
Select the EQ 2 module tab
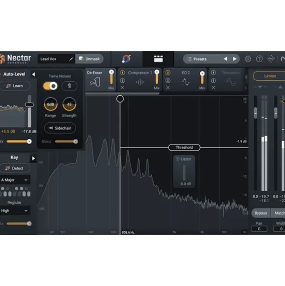click(185, 80)
